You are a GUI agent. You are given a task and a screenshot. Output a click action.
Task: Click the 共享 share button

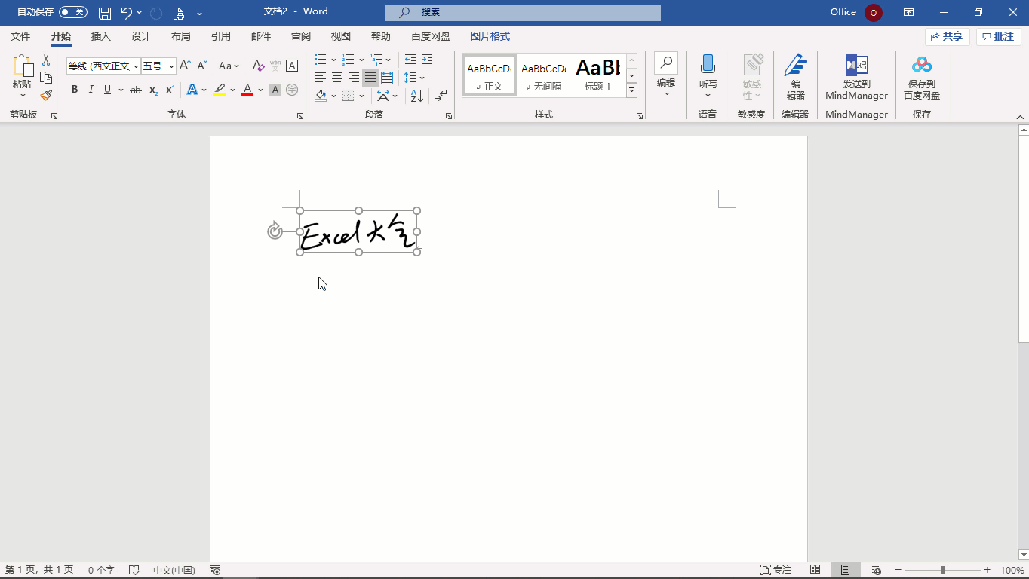947,36
